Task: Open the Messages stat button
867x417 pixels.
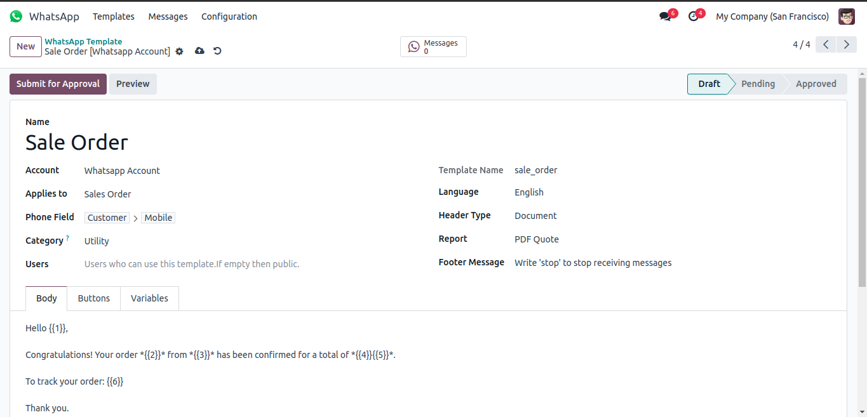Action: tap(433, 47)
